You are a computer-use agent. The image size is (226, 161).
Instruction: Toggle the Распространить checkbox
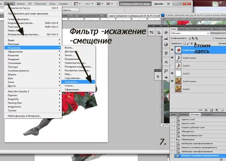click(x=213, y=38)
